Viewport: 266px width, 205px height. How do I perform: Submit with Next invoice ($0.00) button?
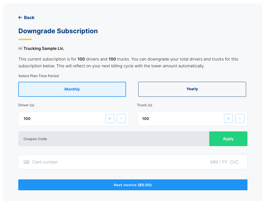tap(133, 185)
